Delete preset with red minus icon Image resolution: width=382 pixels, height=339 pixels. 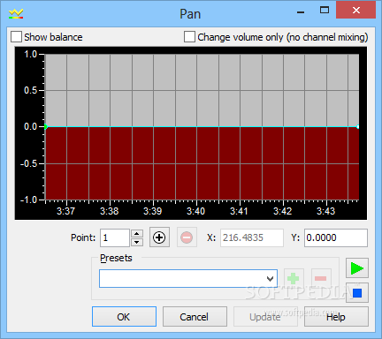coord(321,278)
